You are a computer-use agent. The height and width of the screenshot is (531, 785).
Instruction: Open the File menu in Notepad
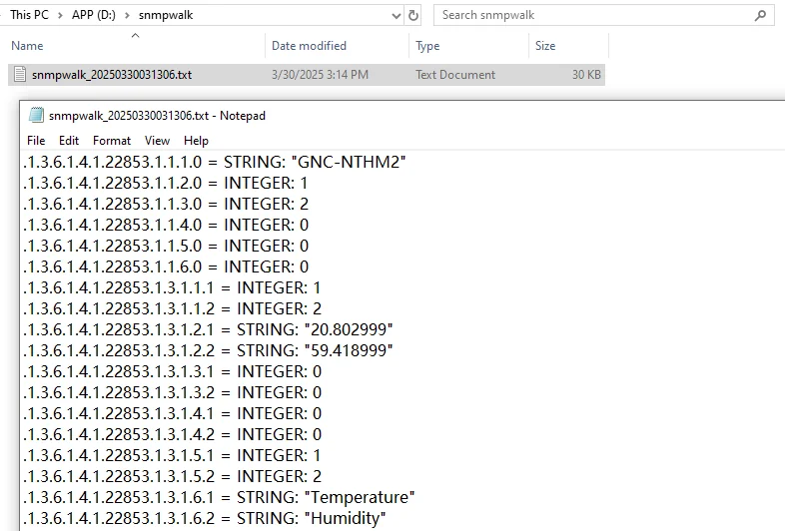coord(36,141)
